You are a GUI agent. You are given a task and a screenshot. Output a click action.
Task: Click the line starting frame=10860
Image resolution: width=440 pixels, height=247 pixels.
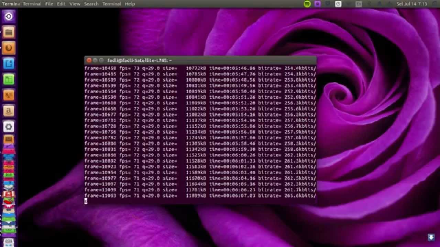click(200, 155)
